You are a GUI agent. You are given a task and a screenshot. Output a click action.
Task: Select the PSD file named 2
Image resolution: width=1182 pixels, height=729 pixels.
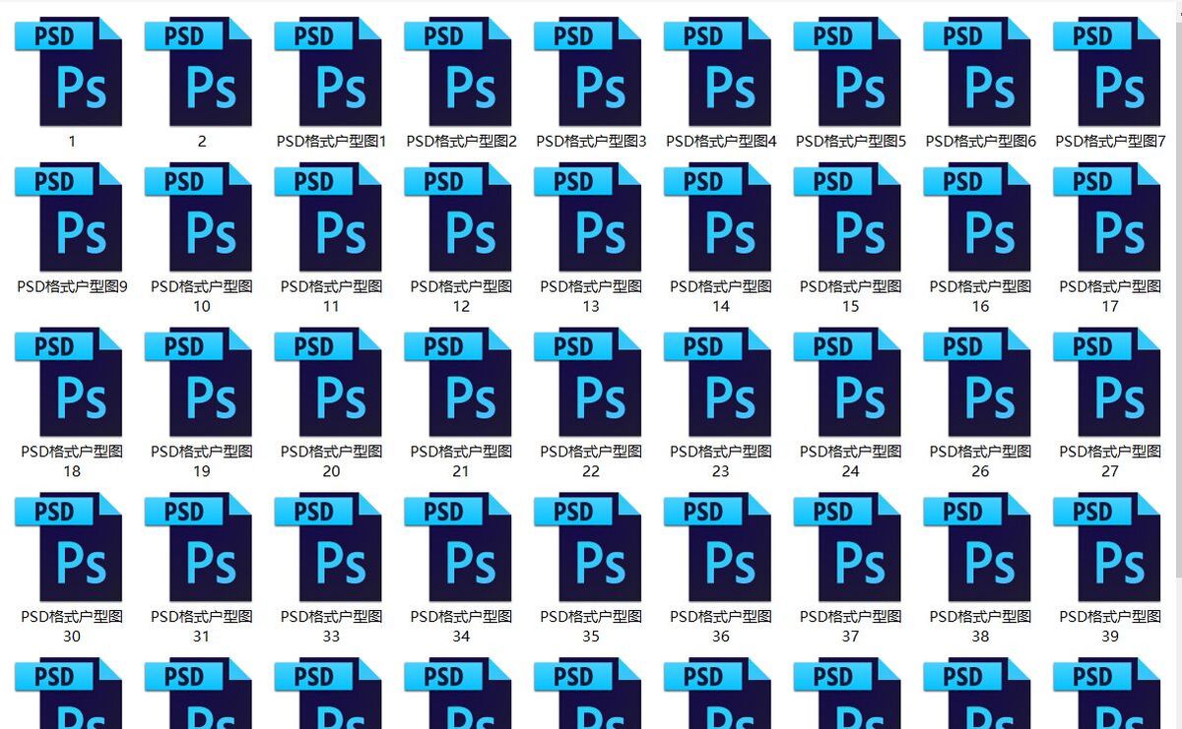[x=202, y=74]
